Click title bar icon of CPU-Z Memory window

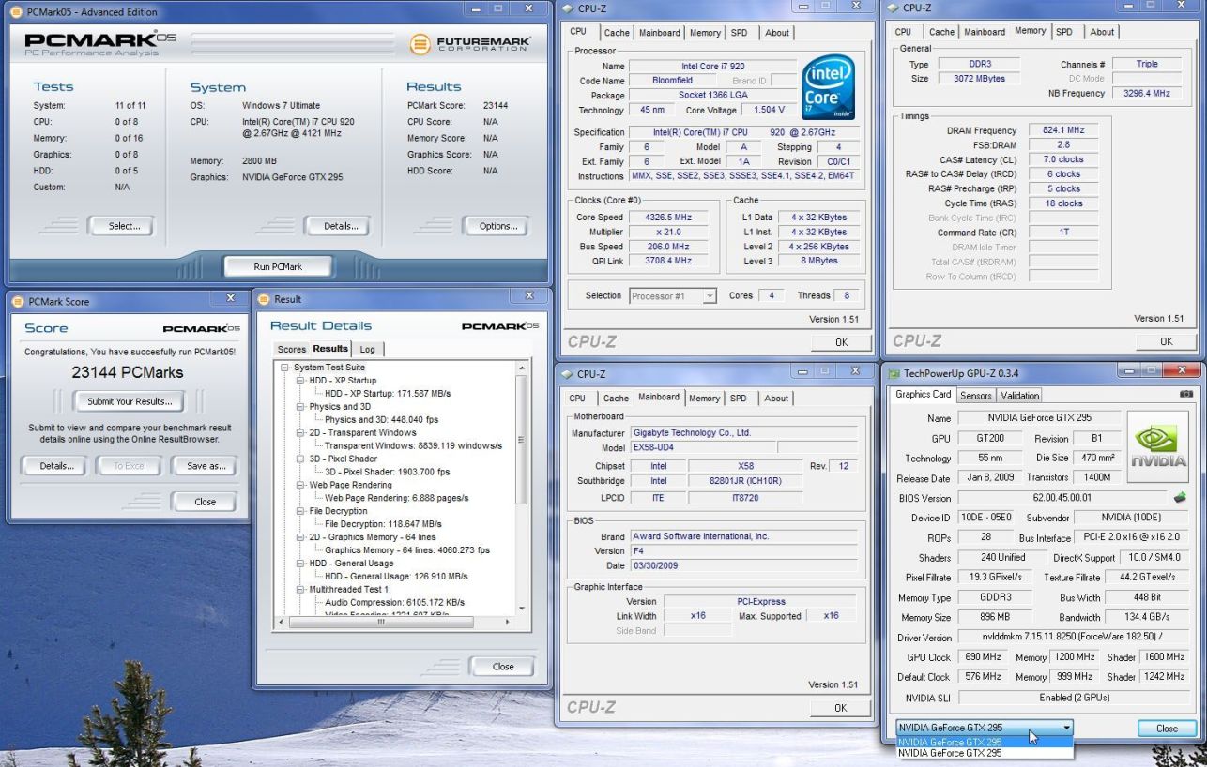(x=893, y=8)
